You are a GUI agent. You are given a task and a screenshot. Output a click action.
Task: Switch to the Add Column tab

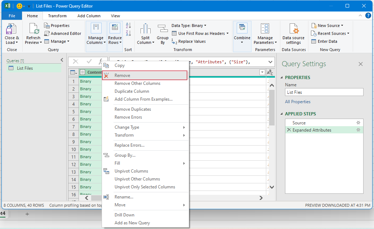(x=89, y=16)
